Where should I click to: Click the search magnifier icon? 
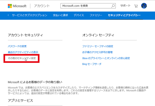113,6
